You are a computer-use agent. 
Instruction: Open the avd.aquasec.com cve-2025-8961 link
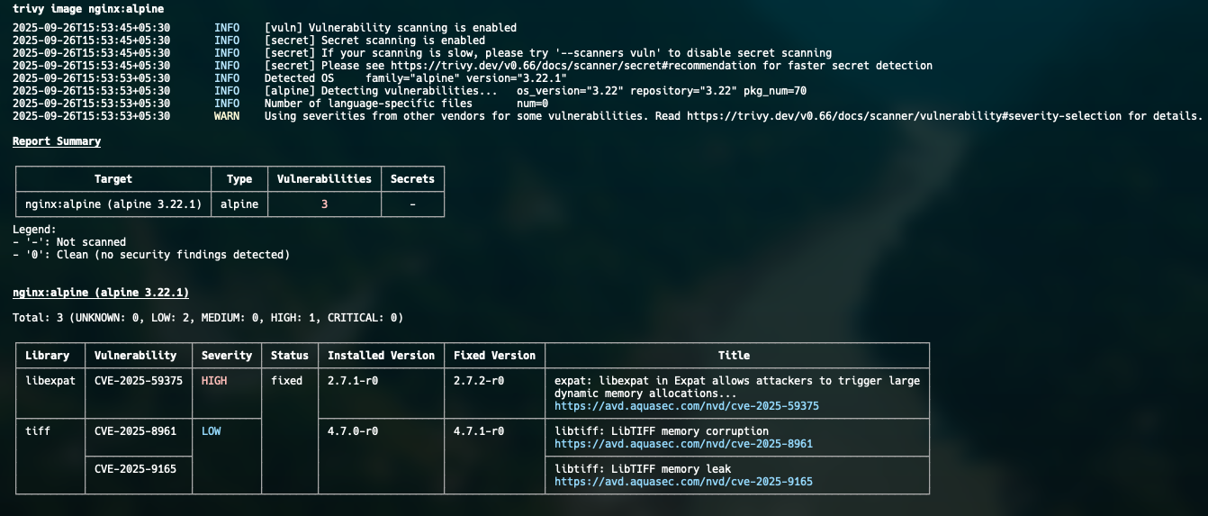click(683, 444)
